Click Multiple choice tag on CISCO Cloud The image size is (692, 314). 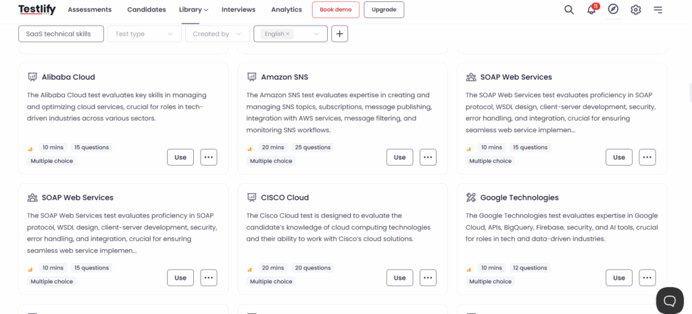click(271, 282)
